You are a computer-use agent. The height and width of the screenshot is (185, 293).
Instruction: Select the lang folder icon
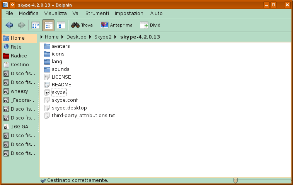[x=47, y=62]
